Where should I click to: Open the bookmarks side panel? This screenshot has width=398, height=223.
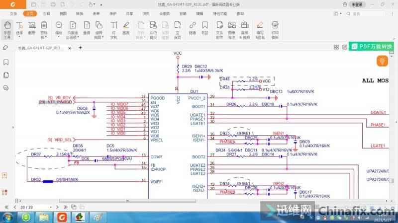(6, 63)
